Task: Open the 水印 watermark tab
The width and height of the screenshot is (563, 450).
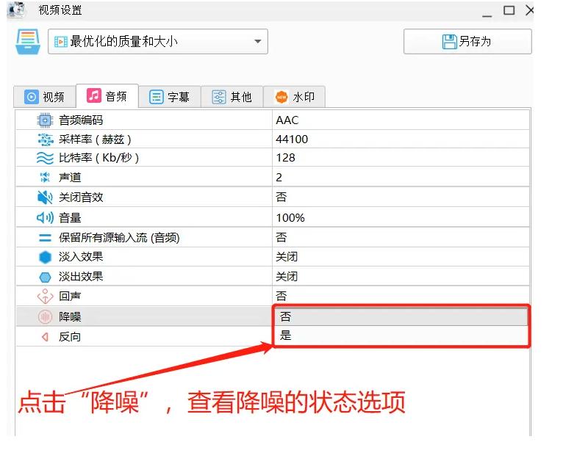Action: 295,97
